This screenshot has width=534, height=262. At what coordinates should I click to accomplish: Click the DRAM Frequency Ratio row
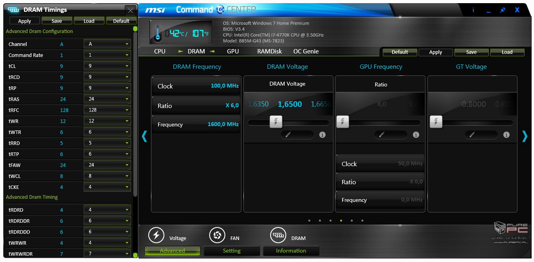pos(196,106)
